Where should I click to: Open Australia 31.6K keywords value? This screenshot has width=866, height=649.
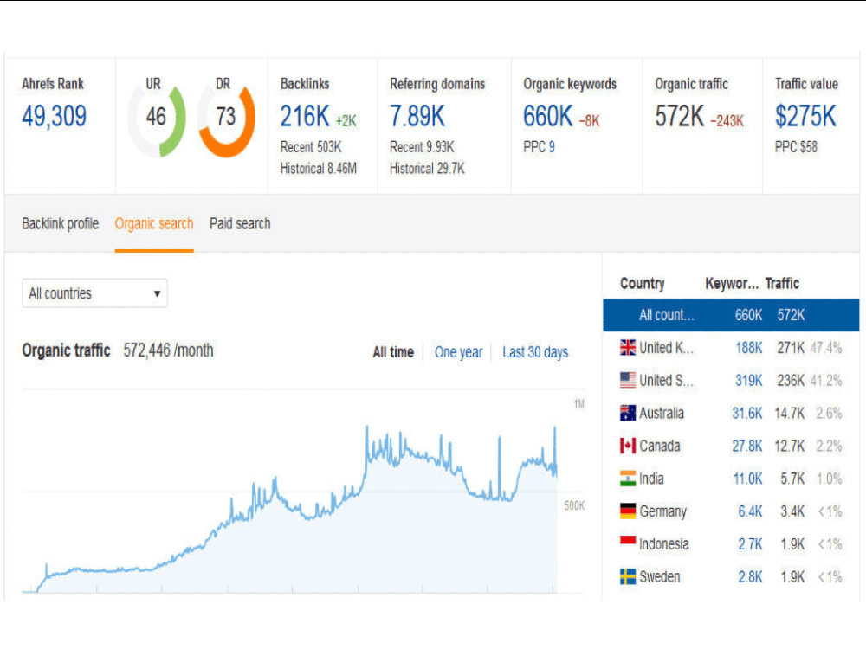pyautogui.click(x=747, y=413)
